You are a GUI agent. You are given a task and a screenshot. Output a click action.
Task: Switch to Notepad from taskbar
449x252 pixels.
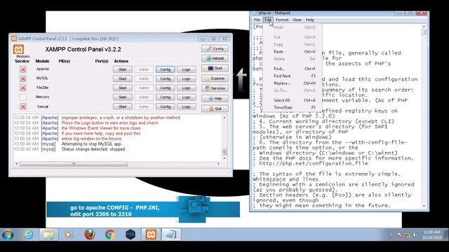point(171,234)
